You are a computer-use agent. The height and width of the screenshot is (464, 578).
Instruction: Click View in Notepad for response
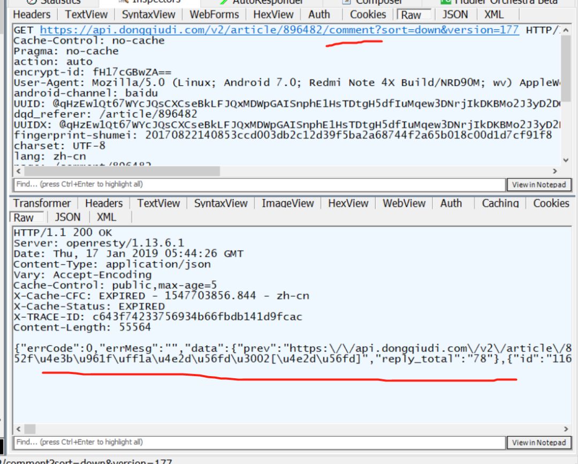[539, 442]
